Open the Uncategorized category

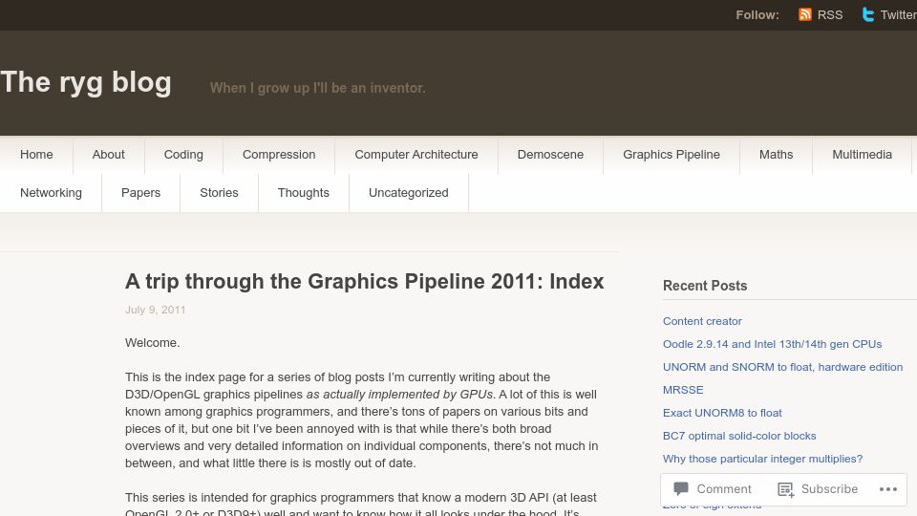point(408,192)
